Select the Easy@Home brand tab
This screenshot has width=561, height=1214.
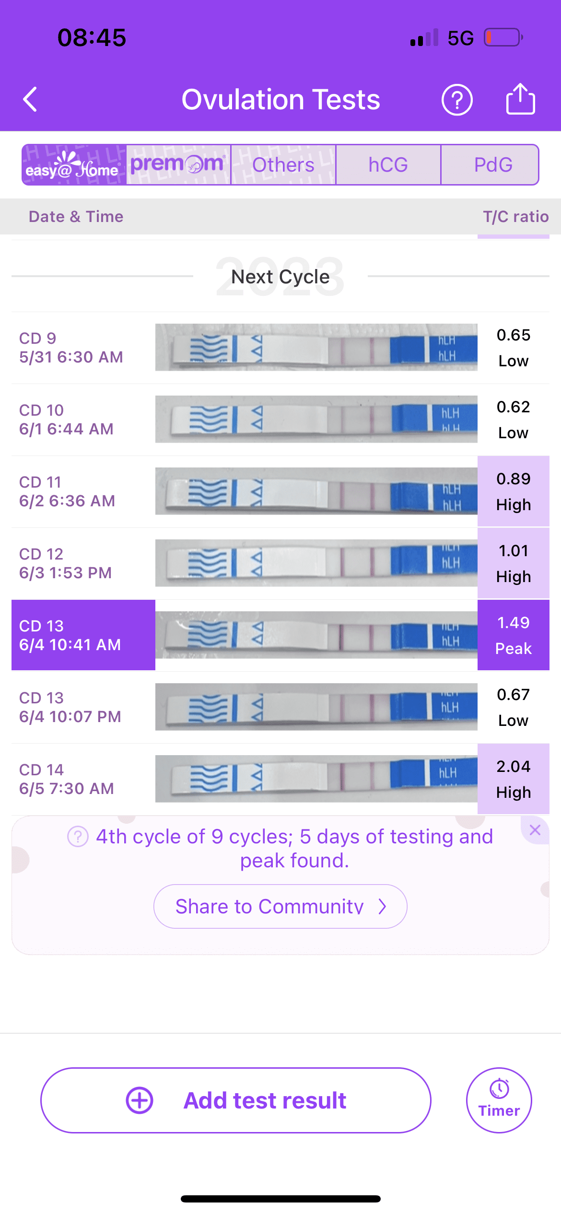point(74,164)
